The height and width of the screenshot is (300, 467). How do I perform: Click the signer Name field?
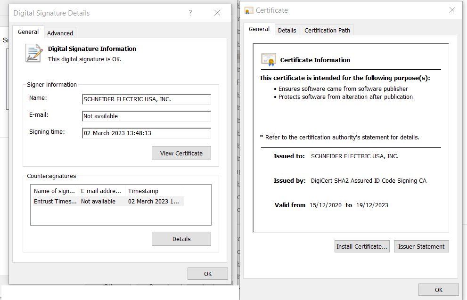tap(146, 99)
